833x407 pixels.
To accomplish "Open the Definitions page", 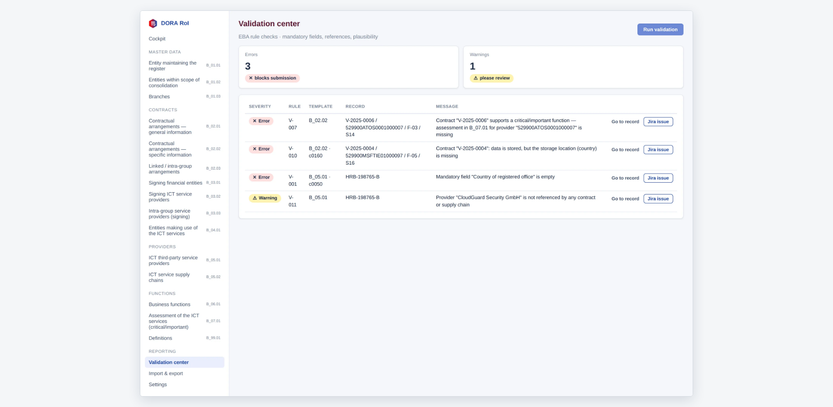I will pyautogui.click(x=184, y=338).
